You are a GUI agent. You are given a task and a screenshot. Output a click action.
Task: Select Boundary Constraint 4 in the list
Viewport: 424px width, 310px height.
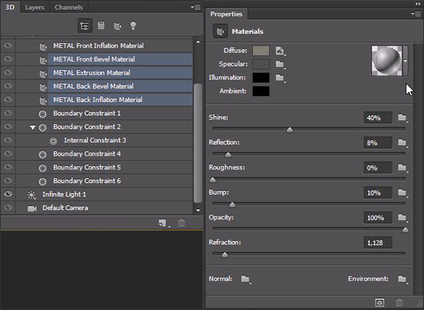click(x=87, y=154)
